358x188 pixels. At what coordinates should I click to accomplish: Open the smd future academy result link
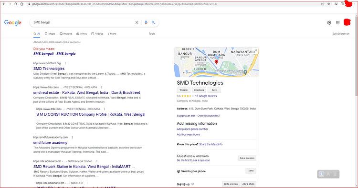coord(50,143)
